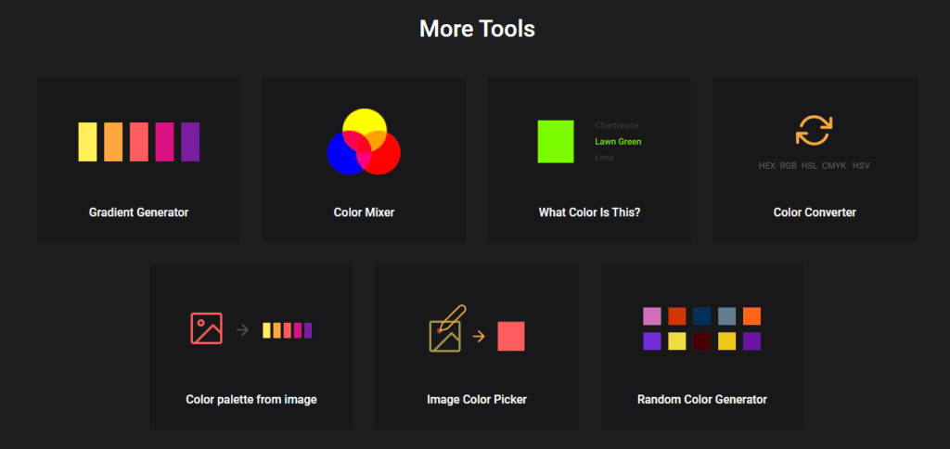Click the yellow circle in Color Mixer
Image resolution: width=950 pixels, height=449 pixels.
point(364,122)
